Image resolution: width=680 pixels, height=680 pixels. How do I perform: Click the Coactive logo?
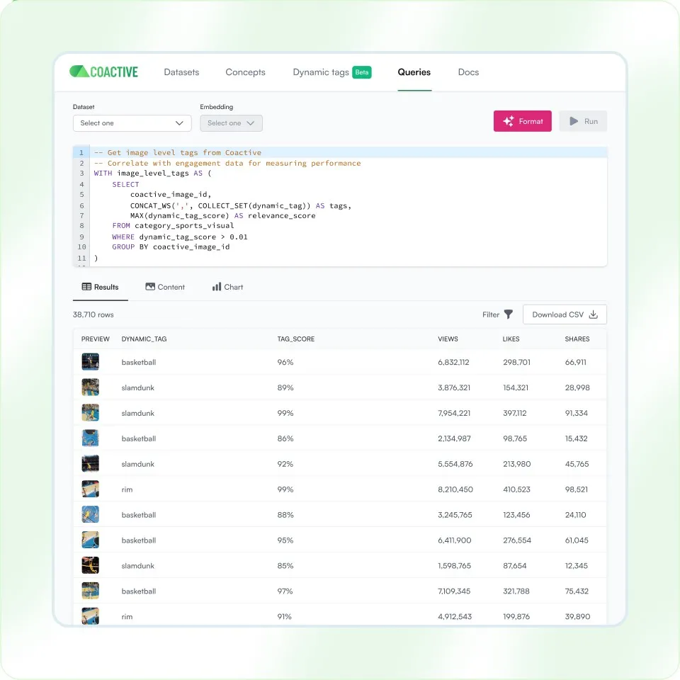(x=103, y=72)
